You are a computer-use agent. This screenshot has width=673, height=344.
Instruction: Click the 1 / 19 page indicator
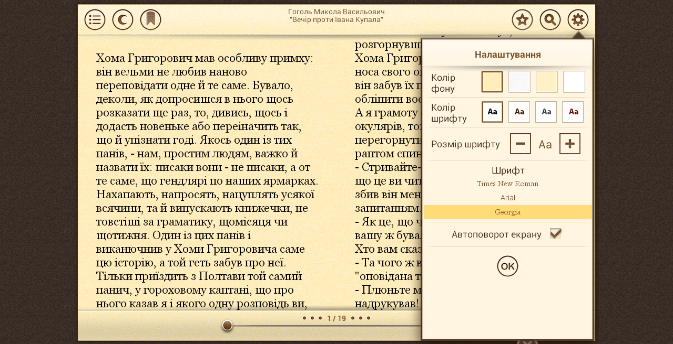coord(336,318)
